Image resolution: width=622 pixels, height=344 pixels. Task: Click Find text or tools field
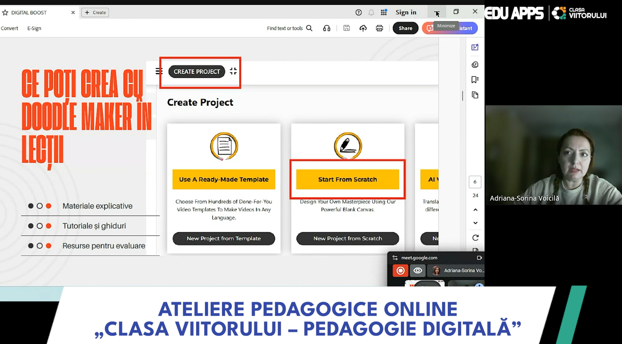click(285, 28)
